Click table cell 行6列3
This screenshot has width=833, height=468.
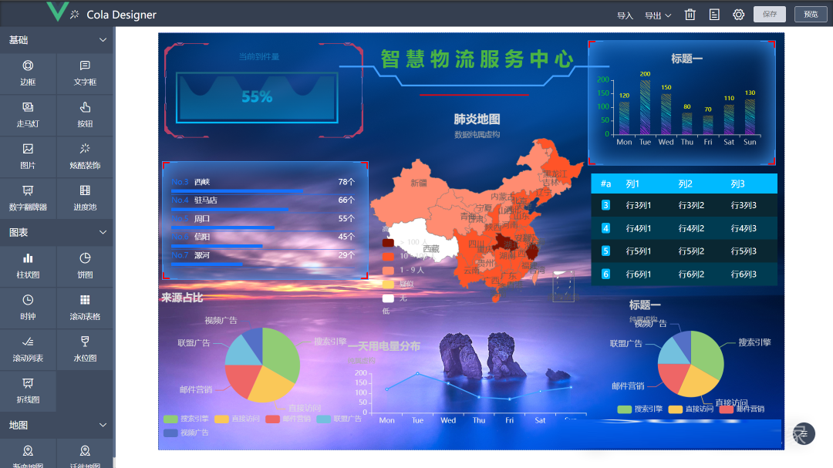tap(744, 274)
